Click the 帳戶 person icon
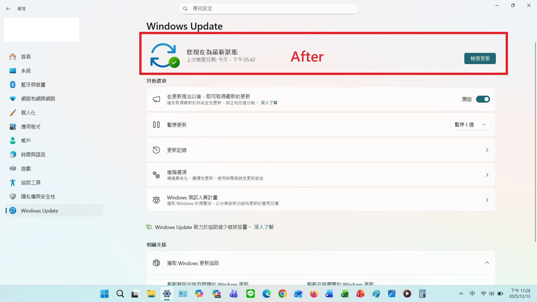The height and width of the screenshot is (302, 537). point(13,141)
